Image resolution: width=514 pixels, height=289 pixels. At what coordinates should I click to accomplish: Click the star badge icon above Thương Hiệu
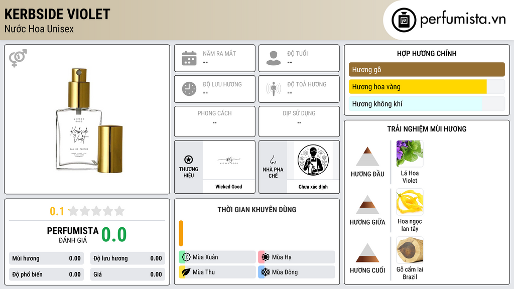[189, 160]
